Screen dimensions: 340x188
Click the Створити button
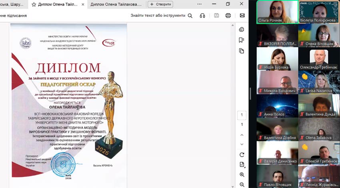160,4
